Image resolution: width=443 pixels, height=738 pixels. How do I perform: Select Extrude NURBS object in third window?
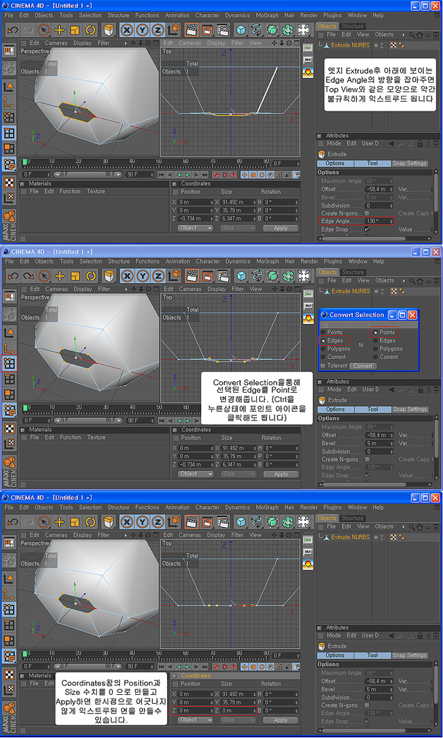(350, 537)
